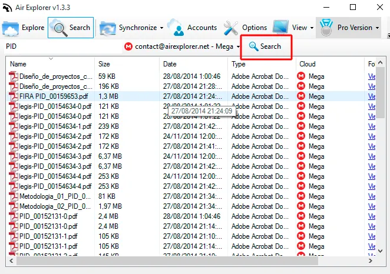Select PID_00152131-1.pdf dated 27/08/2014 21:10
The height and width of the screenshot is (274, 390).
48,236
